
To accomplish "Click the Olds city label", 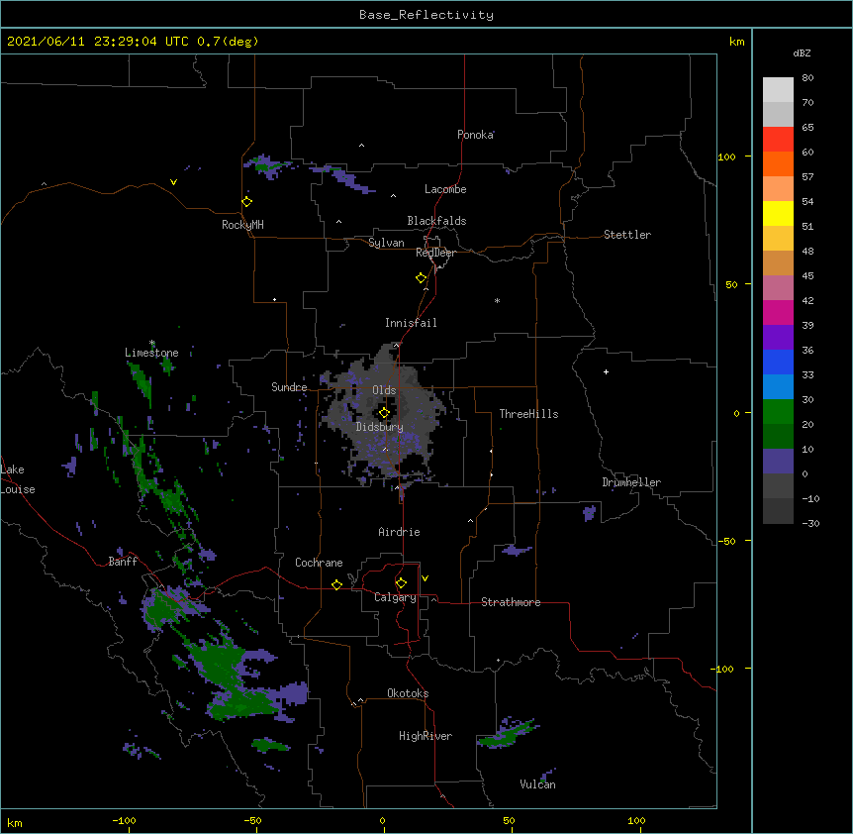I will coord(384,390).
